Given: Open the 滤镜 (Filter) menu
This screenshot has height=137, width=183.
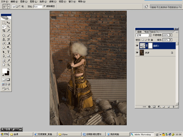Looking at the screenshot, I should click(x=53, y=1).
